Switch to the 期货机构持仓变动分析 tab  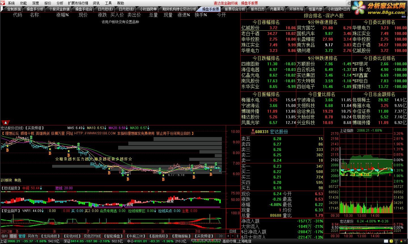tap(180, 9)
